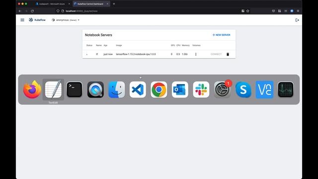Close the Kubeflow Central Dashboard tab
Screen dimensions: 318x179
107,4
